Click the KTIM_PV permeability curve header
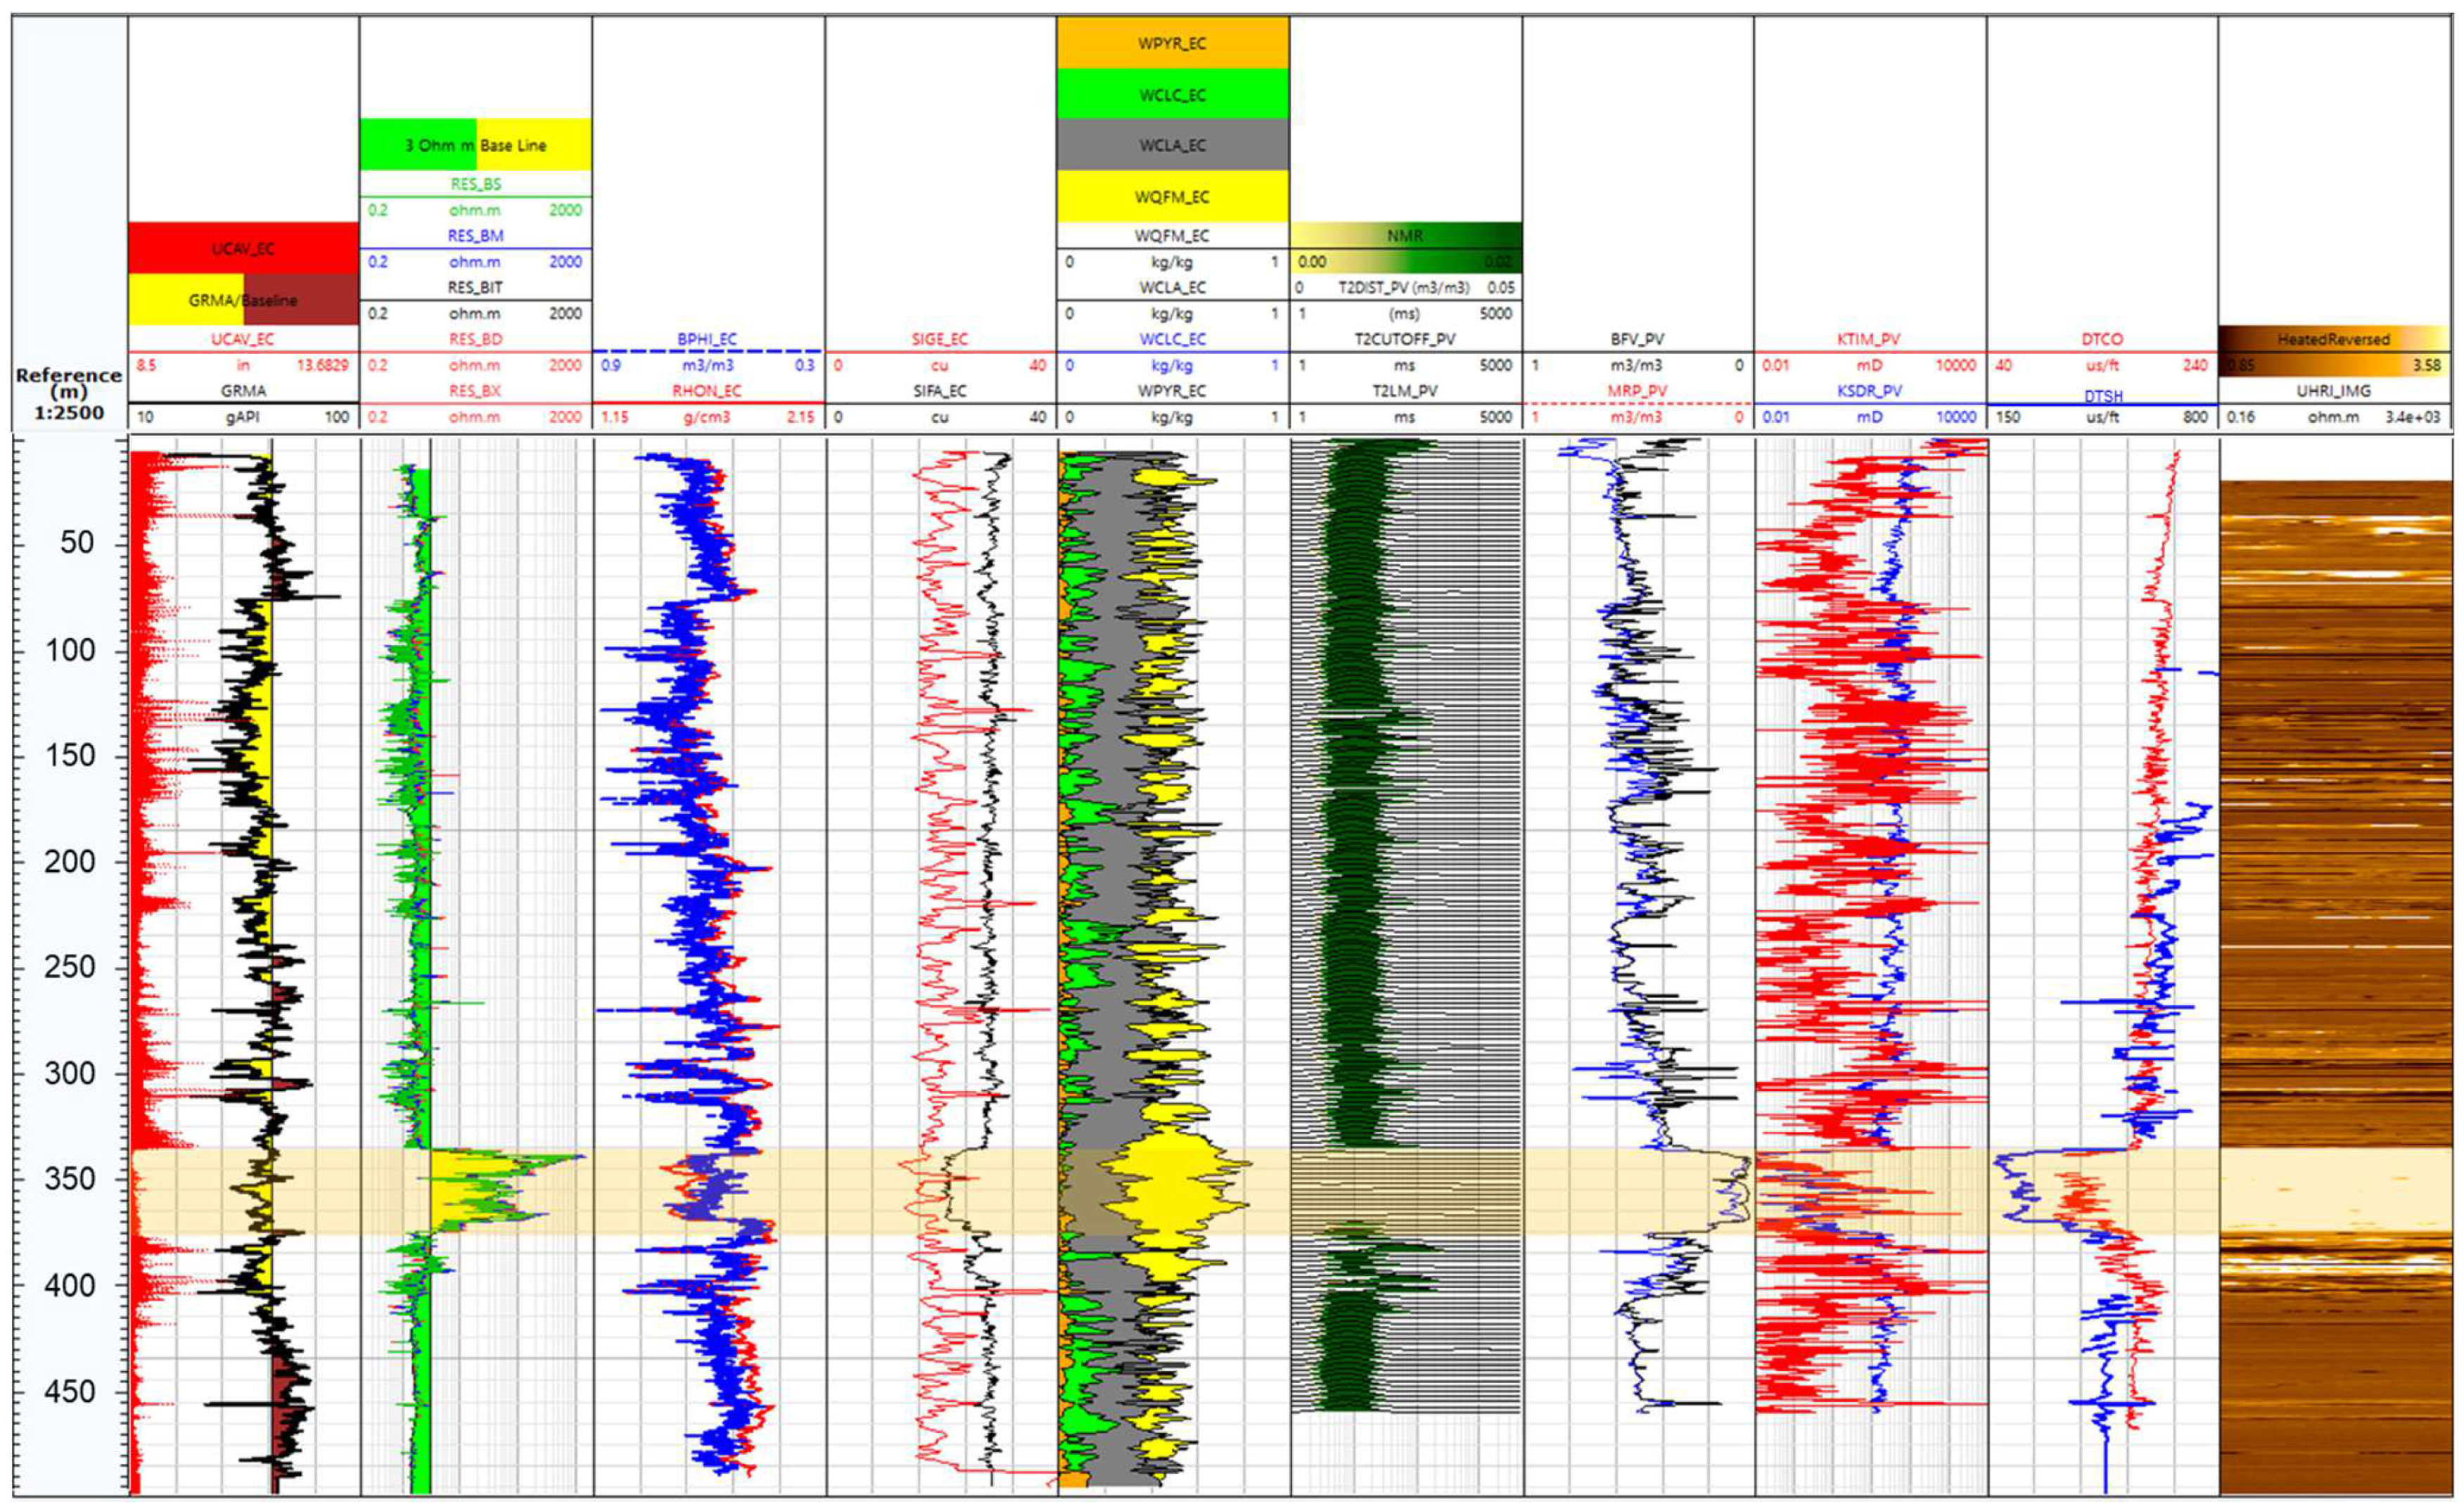This screenshot has width=2464, height=1511. 1869,339
